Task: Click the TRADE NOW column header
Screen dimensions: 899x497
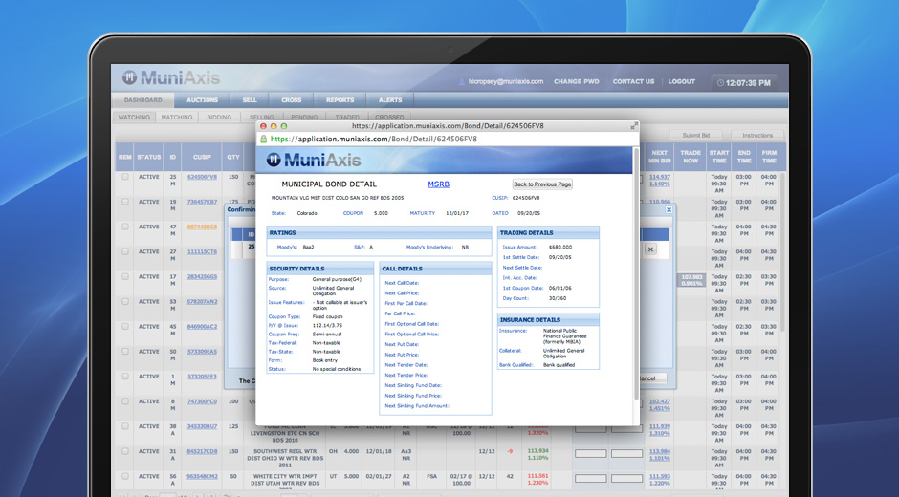Action: click(691, 157)
